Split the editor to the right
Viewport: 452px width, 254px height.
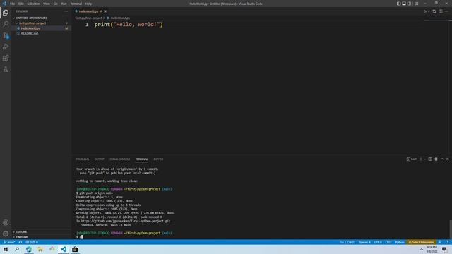coord(441,11)
